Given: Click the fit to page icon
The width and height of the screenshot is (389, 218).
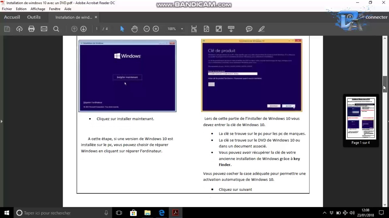Looking at the screenshot, I should click(206, 29).
